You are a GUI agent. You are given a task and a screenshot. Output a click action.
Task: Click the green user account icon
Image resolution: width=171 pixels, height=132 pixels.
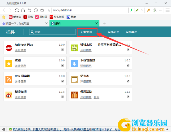[x=155, y=10]
